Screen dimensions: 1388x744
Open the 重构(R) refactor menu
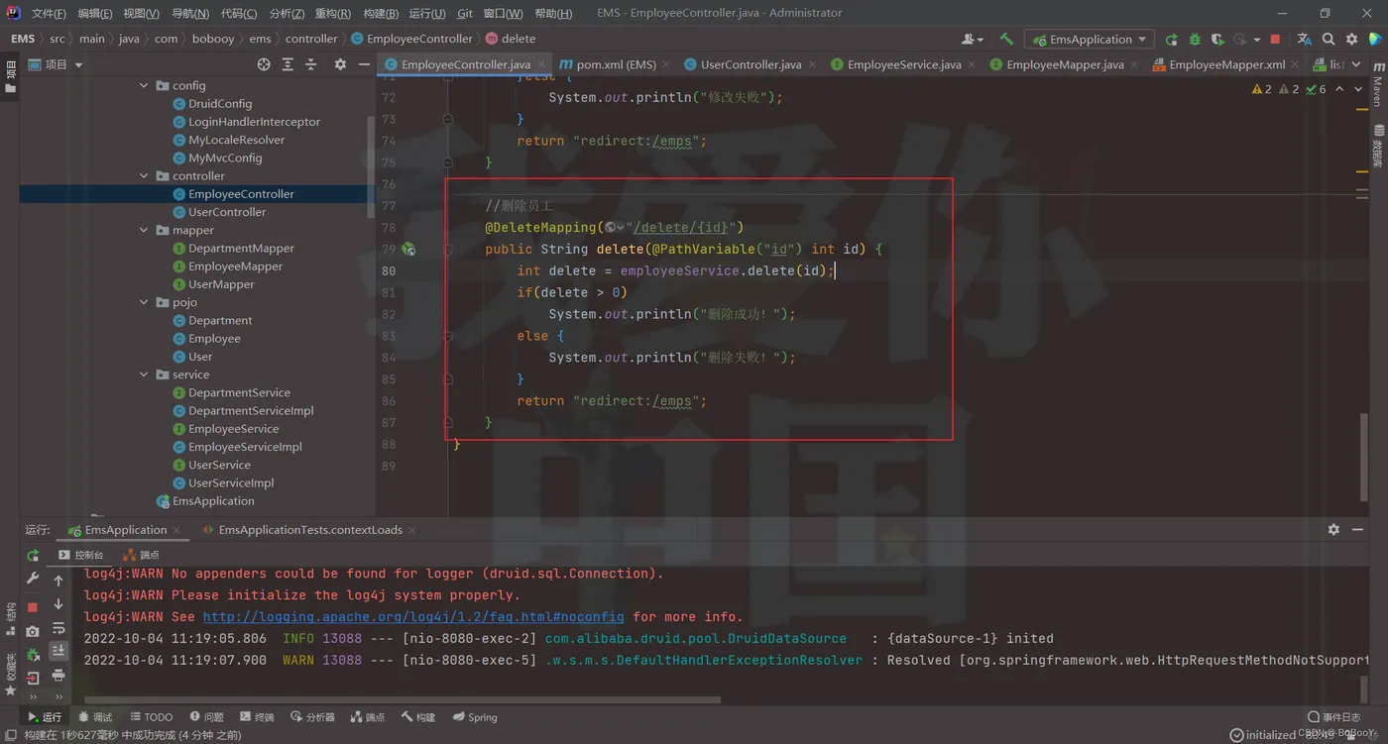click(332, 14)
